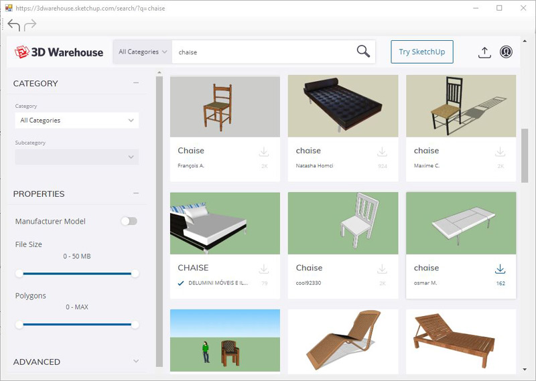The height and width of the screenshot is (381, 536).
Task: Download the chaise model by osmar M.
Action: [x=500, y=269]
